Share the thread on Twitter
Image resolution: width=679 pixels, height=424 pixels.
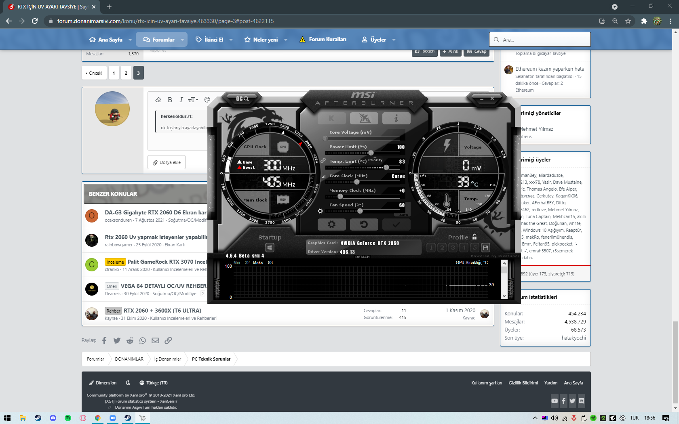(x=117, y=340)
